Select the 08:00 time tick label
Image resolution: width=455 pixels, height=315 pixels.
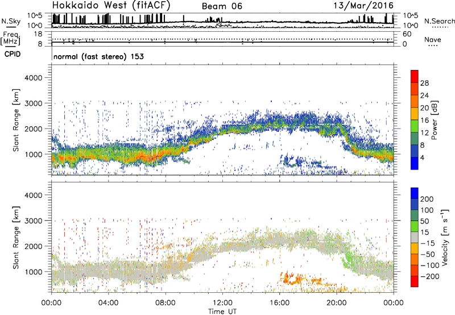point(165,303)
